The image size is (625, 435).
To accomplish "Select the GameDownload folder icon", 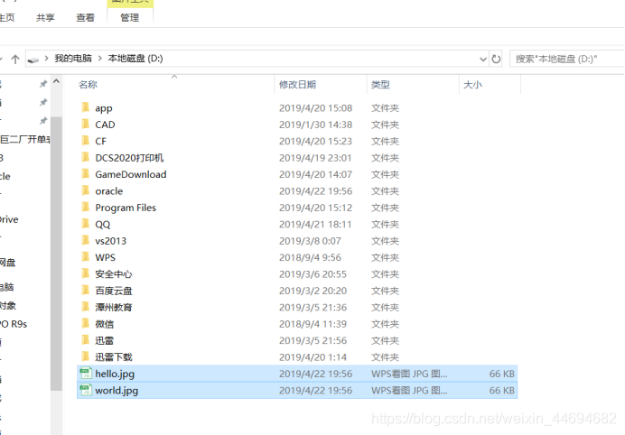I will (x=85, y=174).
